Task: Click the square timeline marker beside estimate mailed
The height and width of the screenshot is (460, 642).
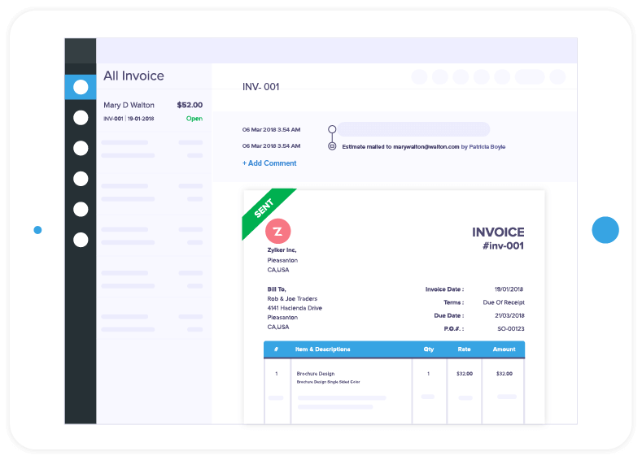Action: [332, 146]
